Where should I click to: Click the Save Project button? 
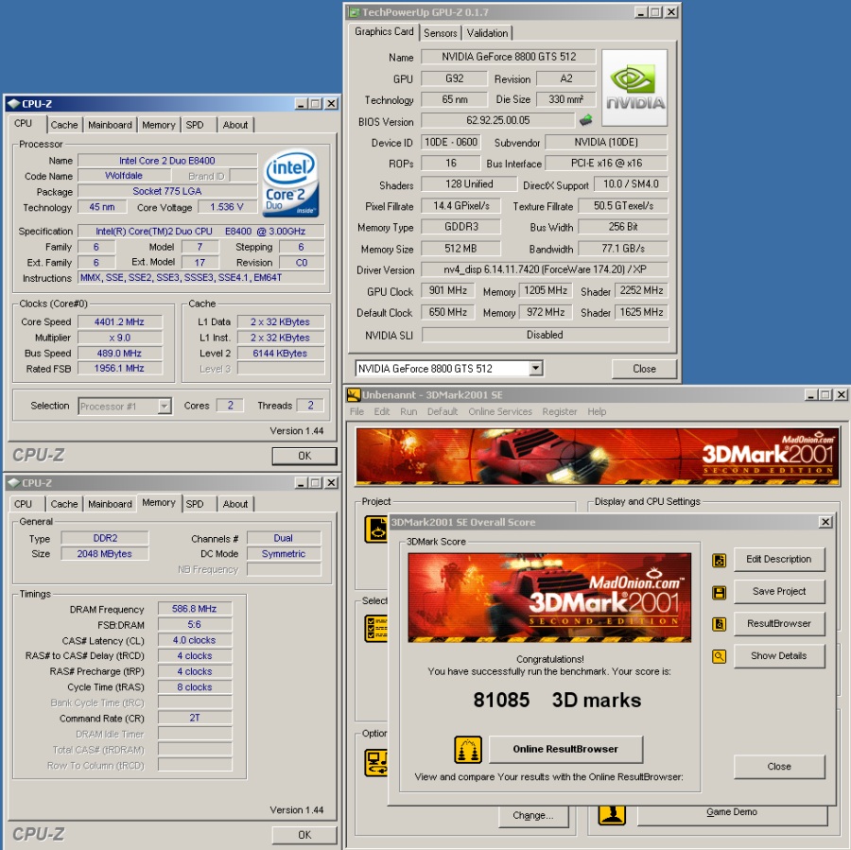[779, 591]
